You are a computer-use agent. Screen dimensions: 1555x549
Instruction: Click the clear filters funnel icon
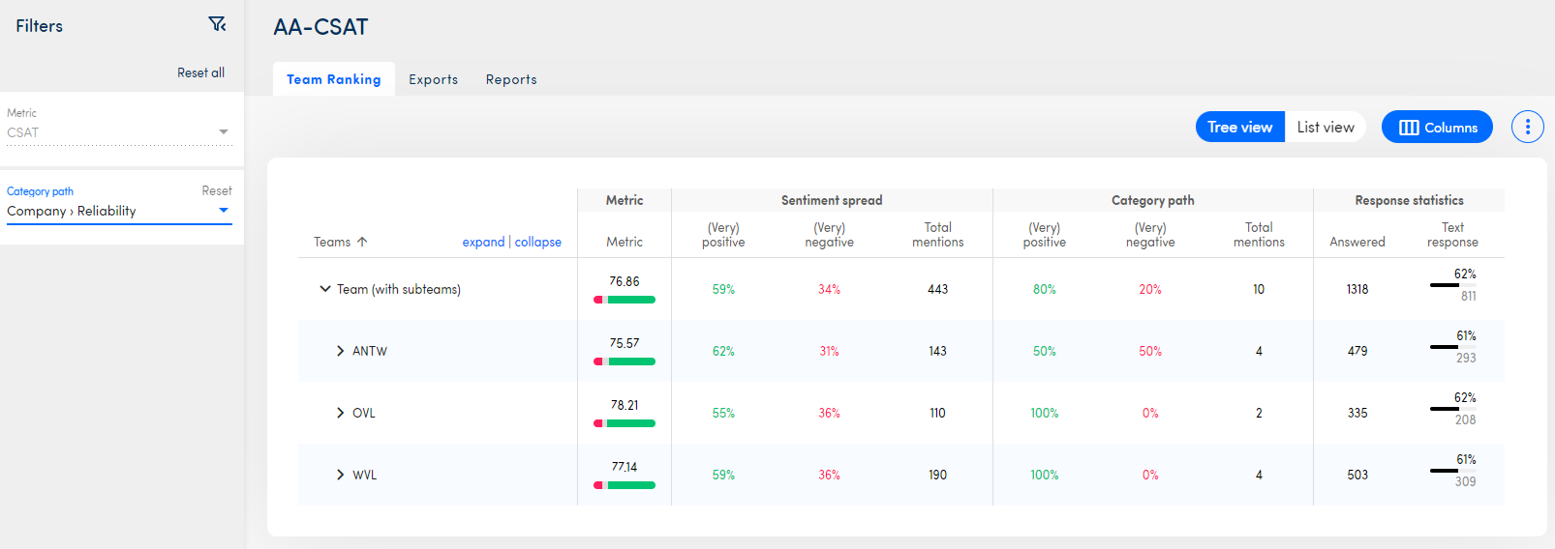point(217,24)
